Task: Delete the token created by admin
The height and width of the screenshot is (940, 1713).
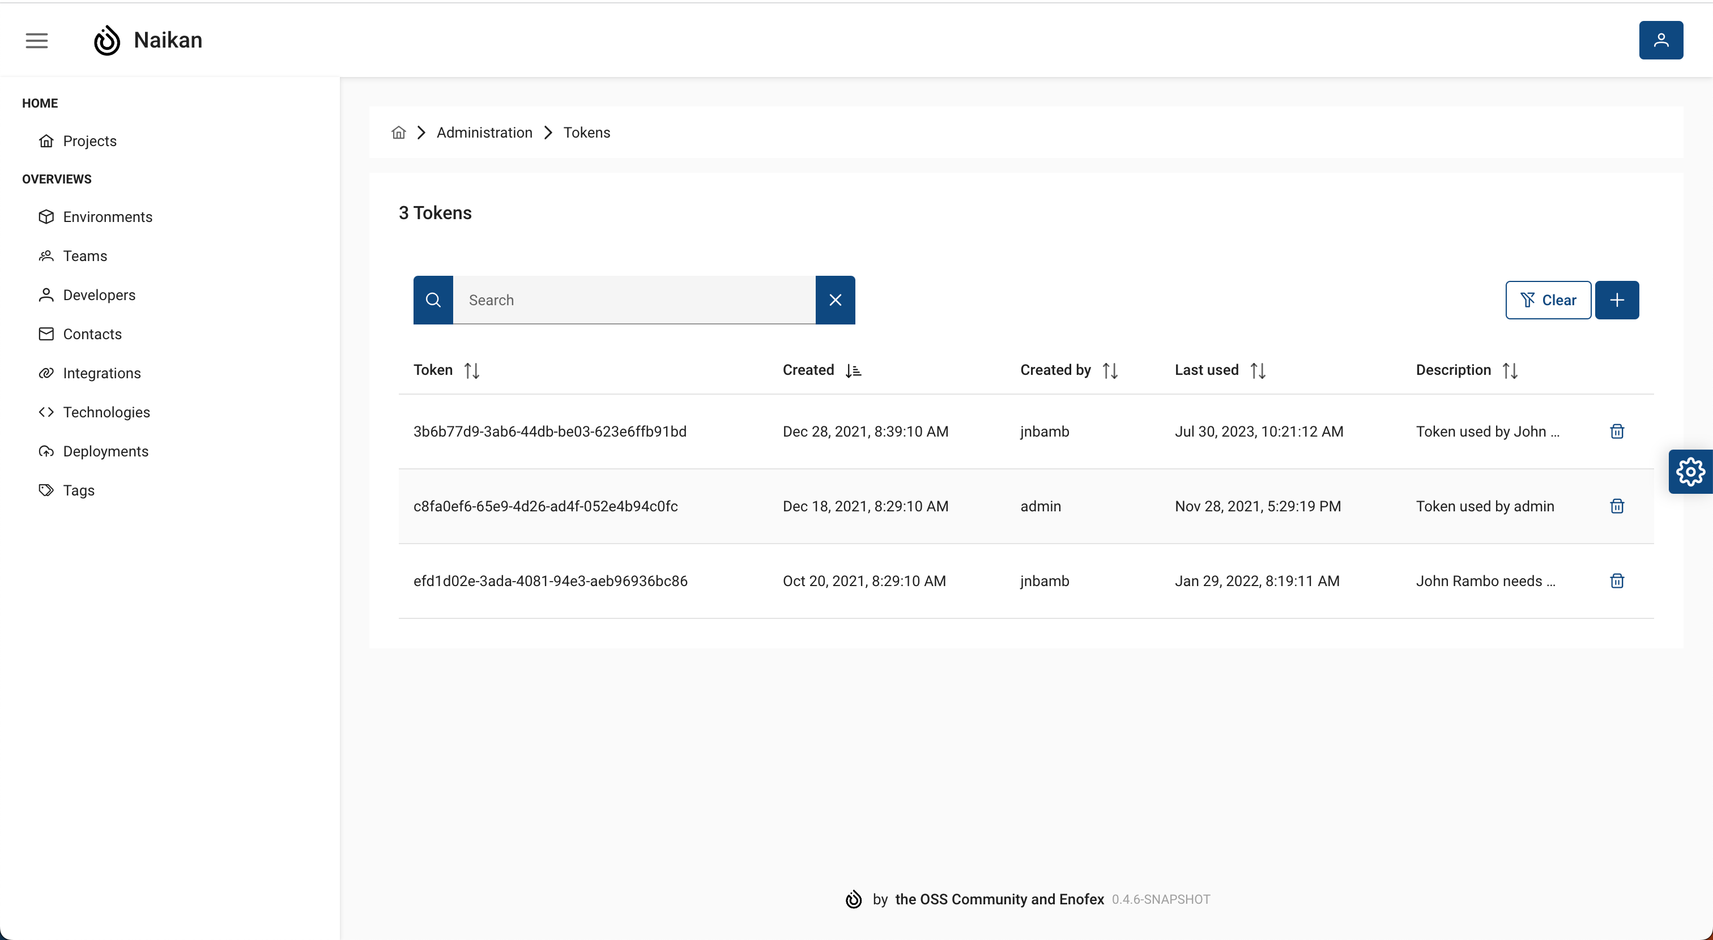Action: point(1617,506)
